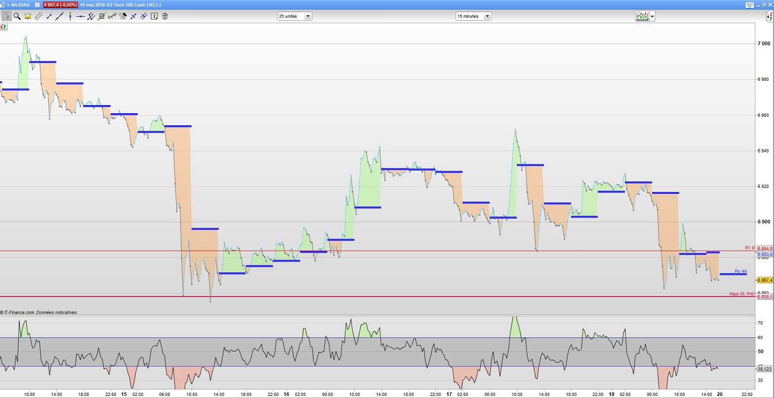Add a text annotation with the T tool
Screen dimensions: 774x398
coord(154,16)
